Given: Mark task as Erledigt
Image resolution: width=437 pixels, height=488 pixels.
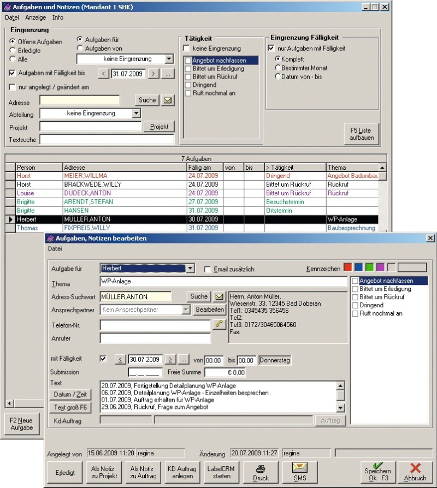Looking at the screenshot, I should point(65,472).
